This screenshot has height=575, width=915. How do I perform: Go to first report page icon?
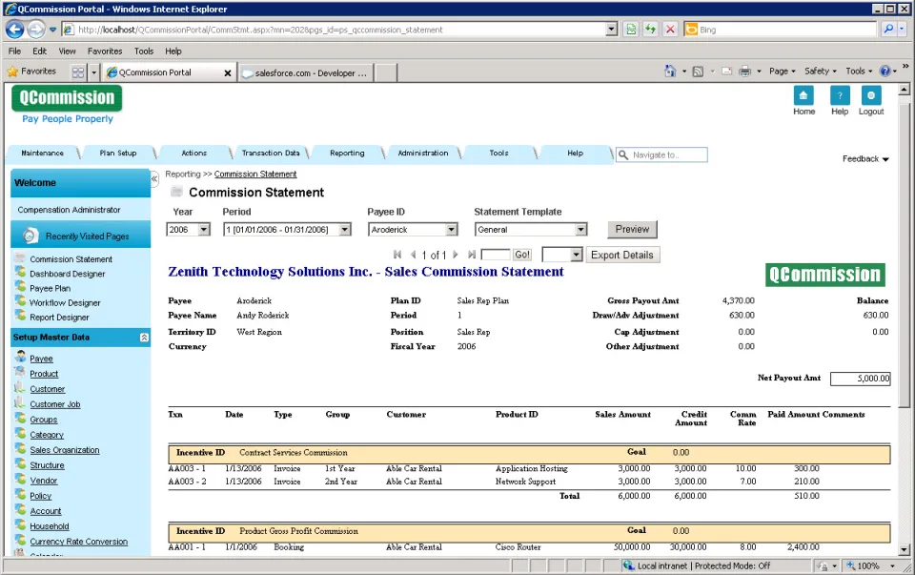tap(397, 255)
